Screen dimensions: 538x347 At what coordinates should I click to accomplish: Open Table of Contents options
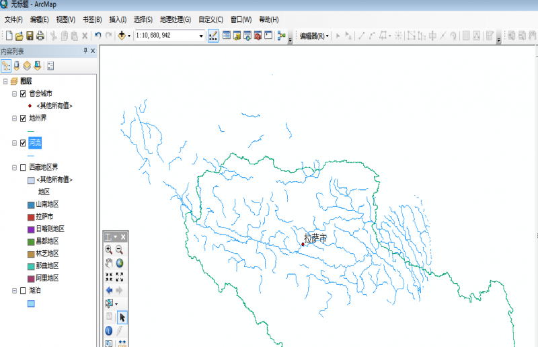(x=50, y=66)
